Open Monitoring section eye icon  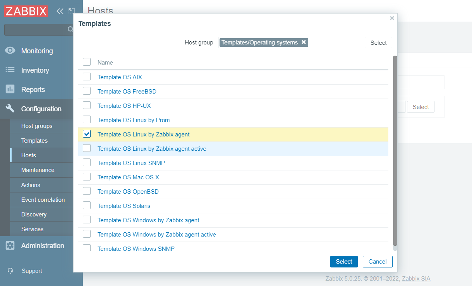(x=10, y=51)
